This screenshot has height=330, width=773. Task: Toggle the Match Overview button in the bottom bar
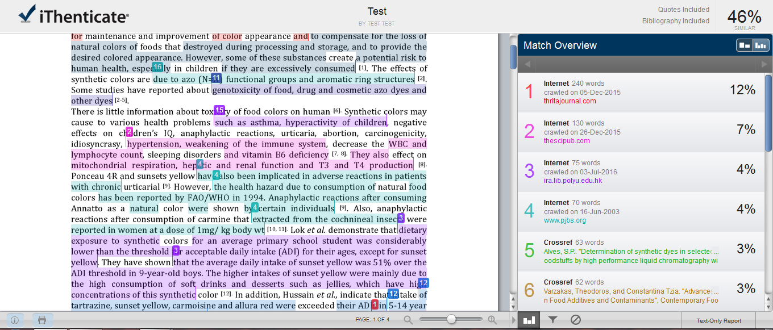[529, 320]
